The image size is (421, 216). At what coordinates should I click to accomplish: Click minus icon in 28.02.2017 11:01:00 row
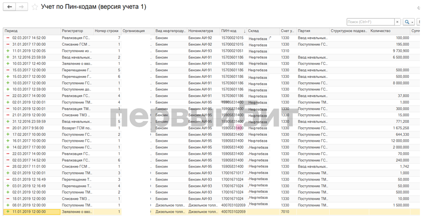pos(8,166)
